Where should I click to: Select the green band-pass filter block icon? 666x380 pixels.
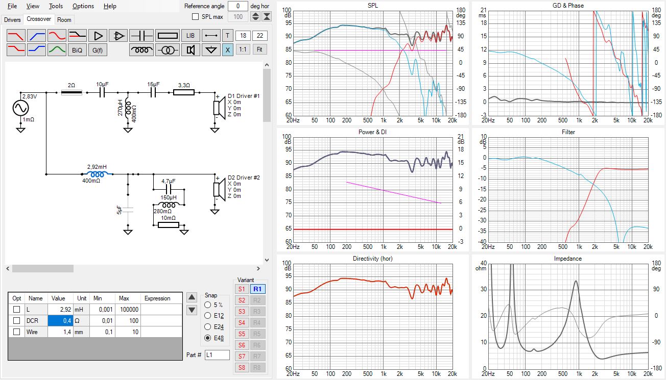click(x=57, y=50)
